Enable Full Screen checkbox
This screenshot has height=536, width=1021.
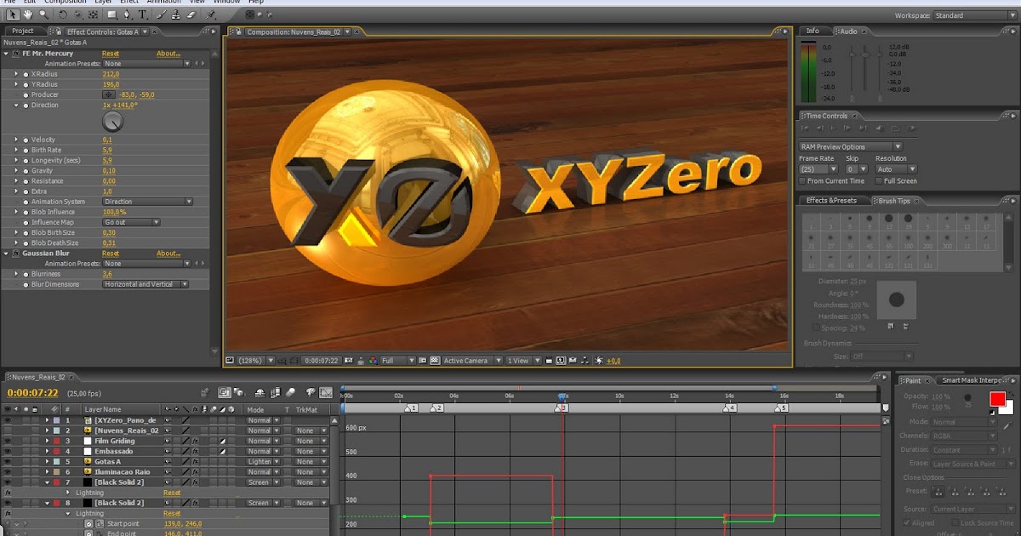(879, 180)
